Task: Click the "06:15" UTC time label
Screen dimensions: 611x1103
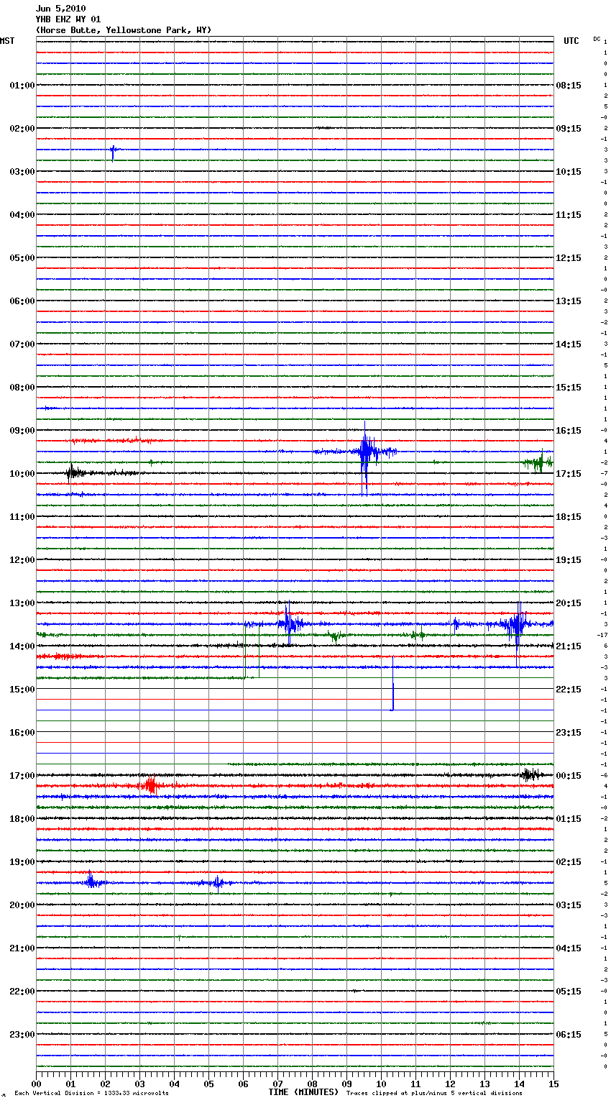Action: (x=569, y=1034)
